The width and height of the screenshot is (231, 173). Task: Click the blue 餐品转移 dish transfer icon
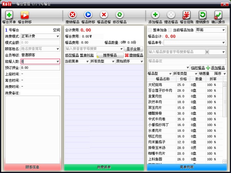88,15
